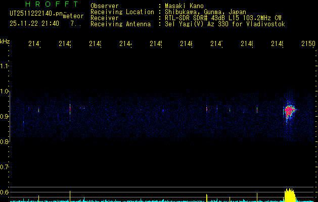Click the 2141 time axis marker
This screenshot has height=202, width=318.
(x=34, y=44)
